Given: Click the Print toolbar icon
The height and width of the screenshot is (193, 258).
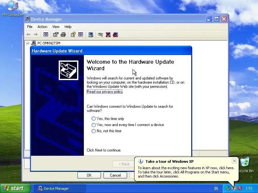Looking at the screenshot, I should pyautogui.click(x=63, y=34).
